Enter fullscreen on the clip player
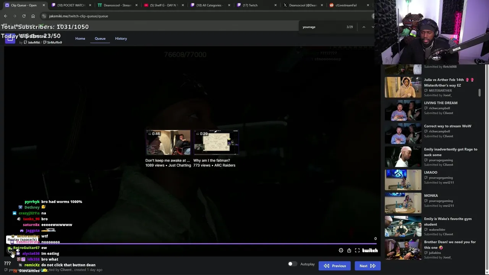 point(357,251)
